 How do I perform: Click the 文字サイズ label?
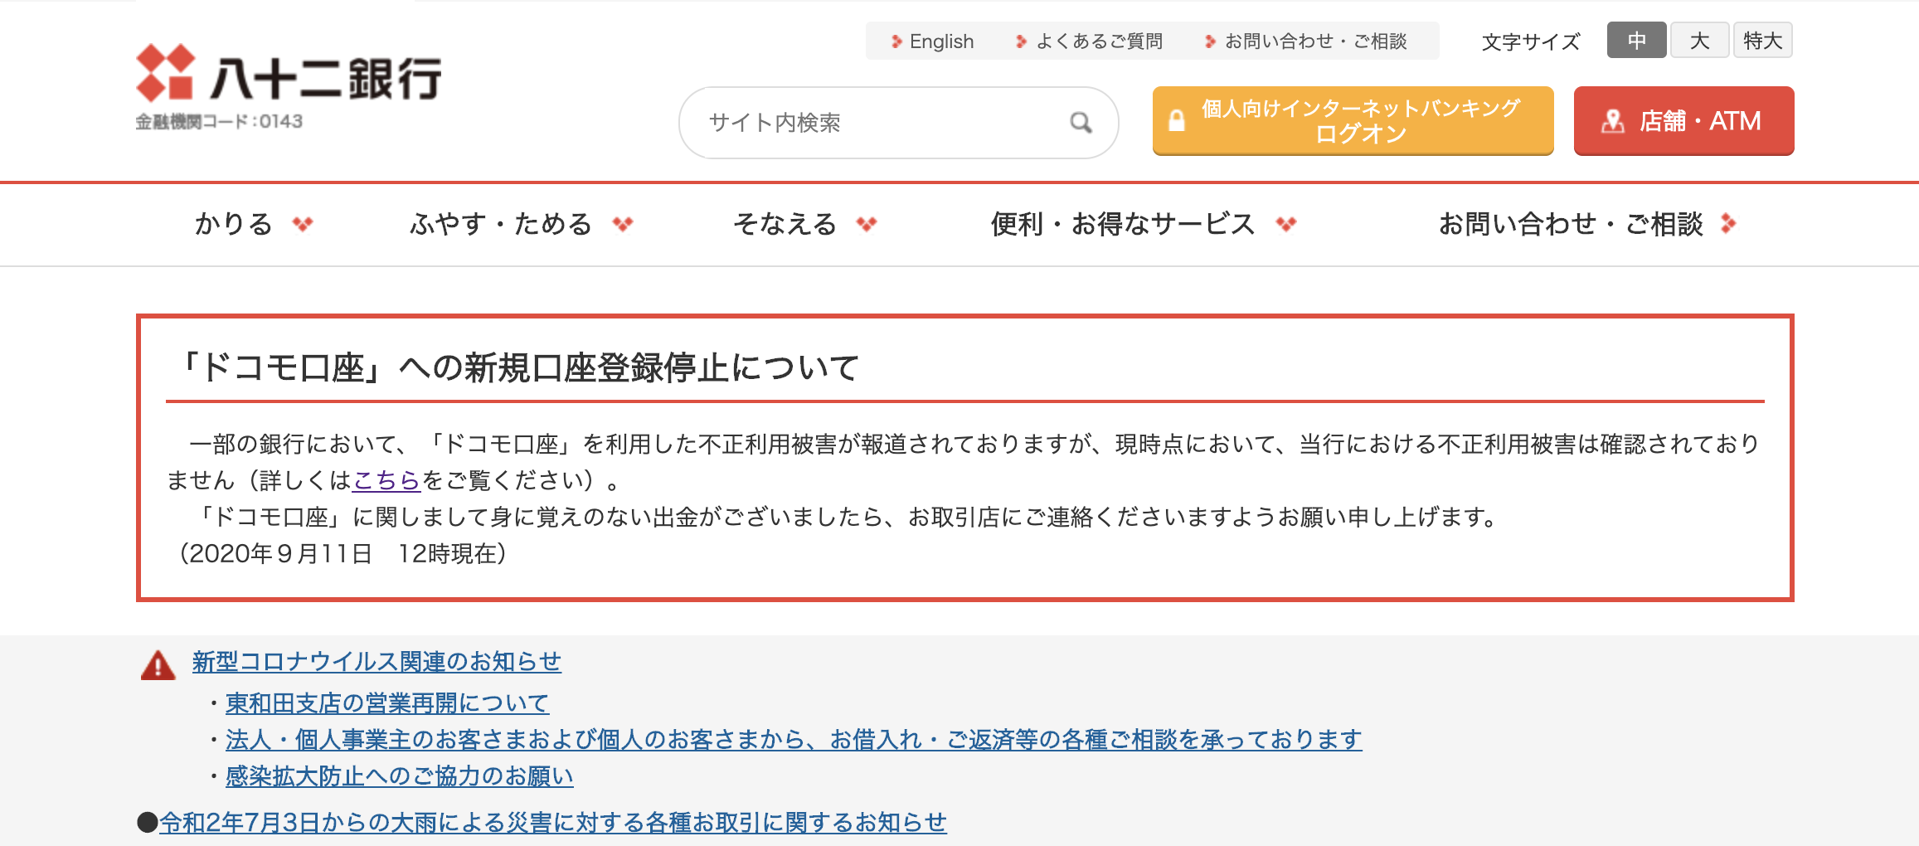(1531, 41)
